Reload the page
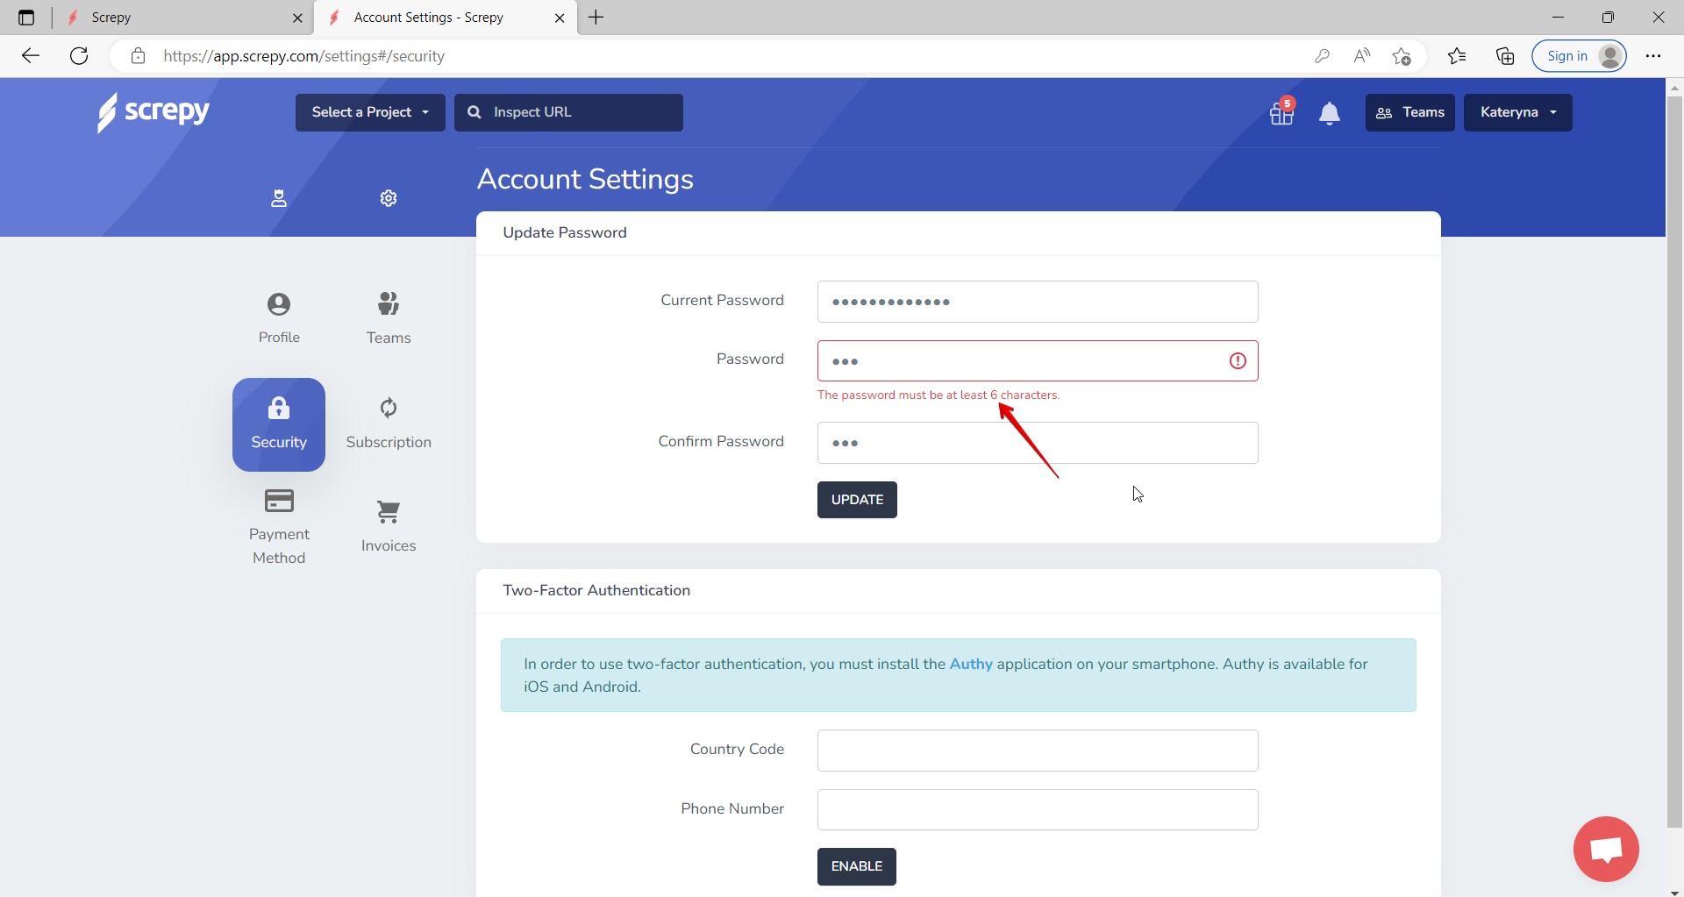This screenshot has height=897, width=1684. click(79, 56)
